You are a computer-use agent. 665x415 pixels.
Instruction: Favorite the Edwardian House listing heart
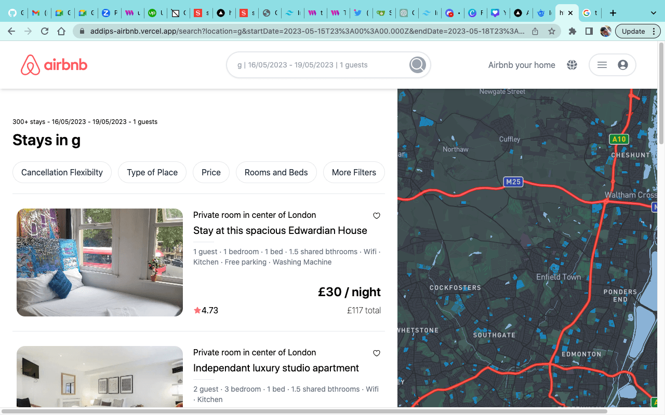tap(377, 216)
